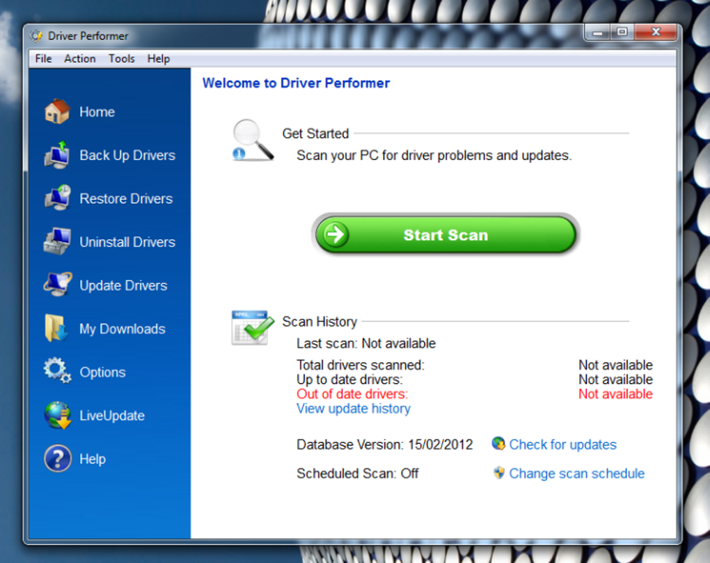Minimize the Driver Performer window
Image resolution: width=710 pixels, height=563 pixels.
598,32
